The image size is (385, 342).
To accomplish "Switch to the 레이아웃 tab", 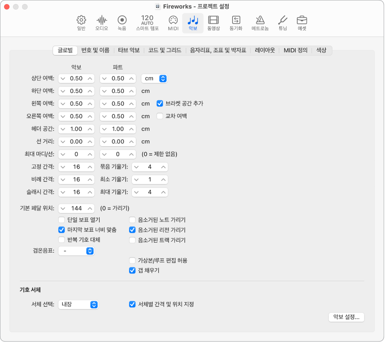I will [x=265, y=51].
